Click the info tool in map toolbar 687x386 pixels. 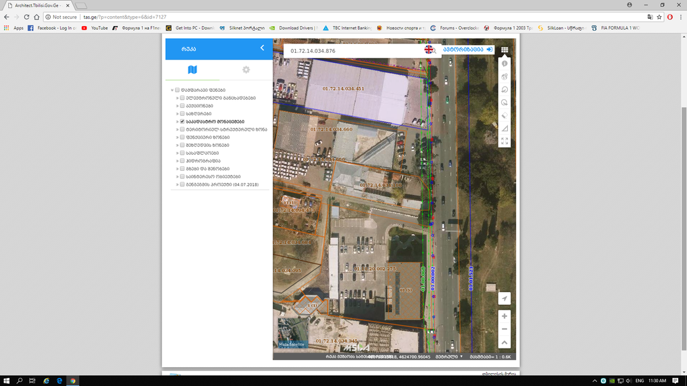pyautogui.click(x=505, y=64)
